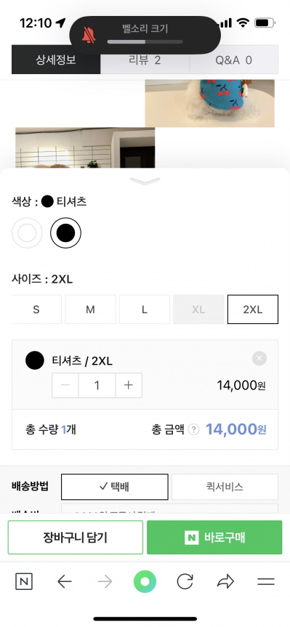Tap the 바로구매 purchase button

tap(214, 538)
